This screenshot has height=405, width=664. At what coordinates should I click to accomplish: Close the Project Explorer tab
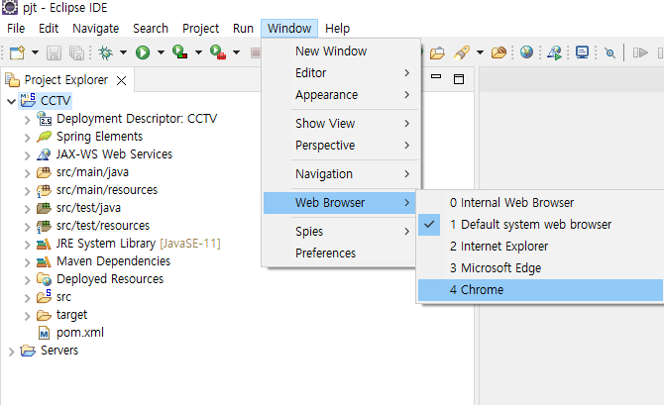[x=122, y=80]
